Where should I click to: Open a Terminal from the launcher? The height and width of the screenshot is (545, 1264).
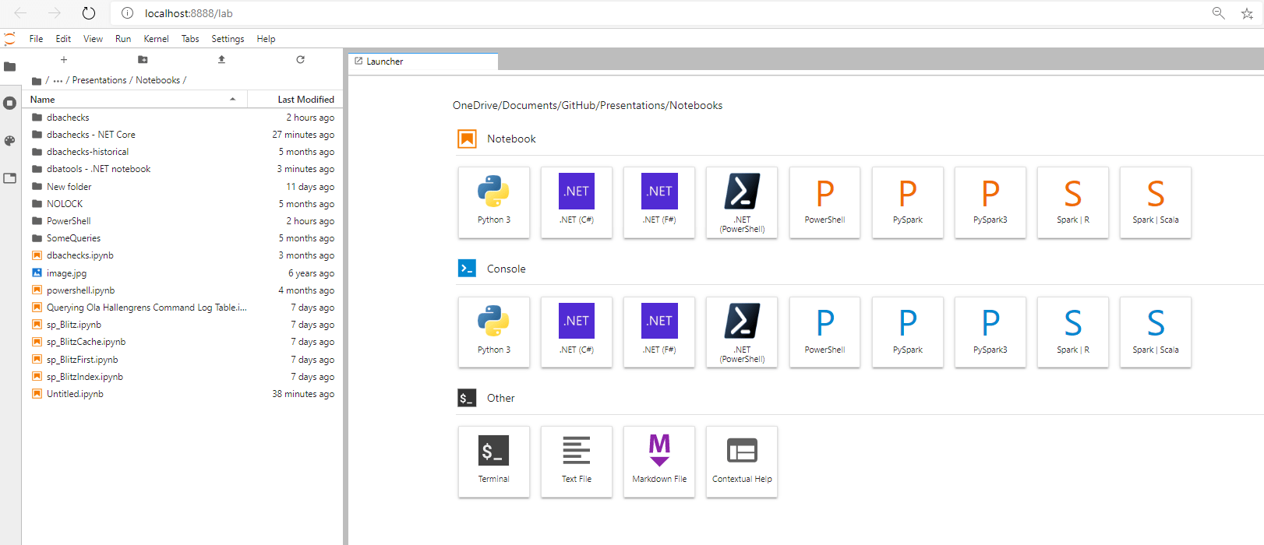tap(493, 461)
